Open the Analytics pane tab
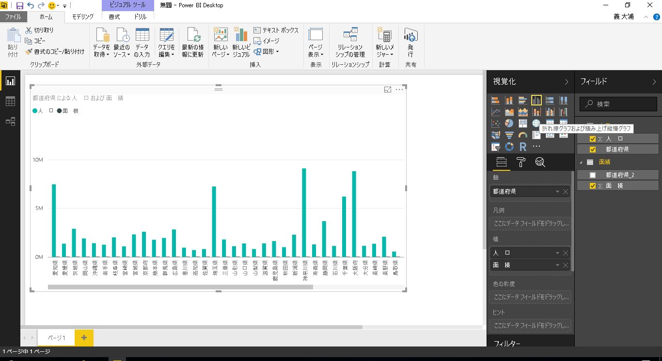 540,162
